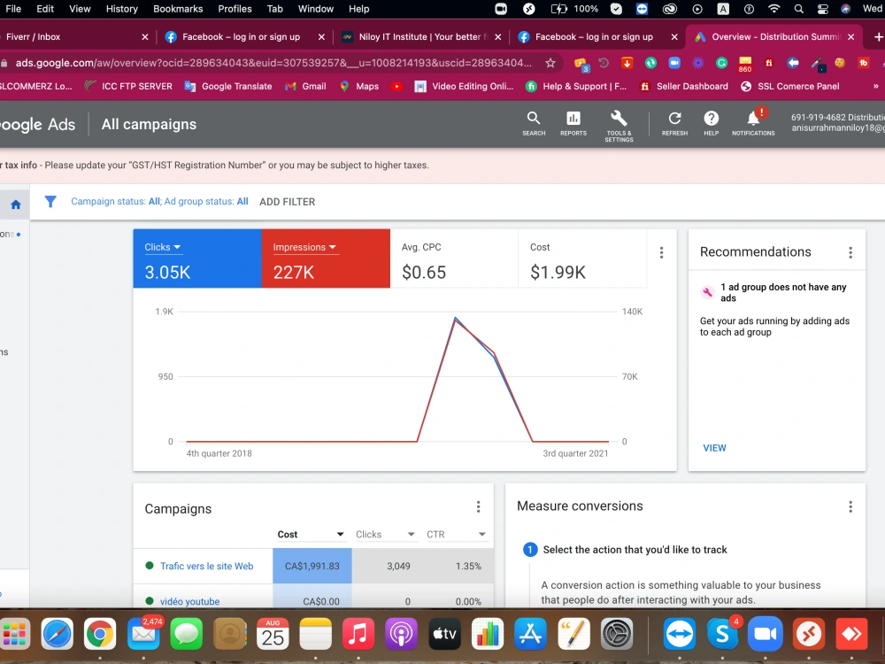Click the wrench icon beside recommendation
Viewport: 885px width, 664px height.
707,292
